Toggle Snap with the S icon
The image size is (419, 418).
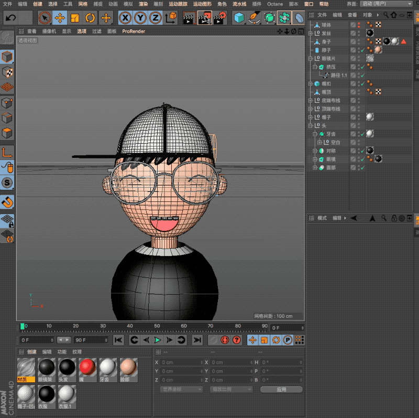7,183
